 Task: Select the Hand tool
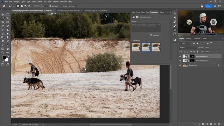click(8, 49)
